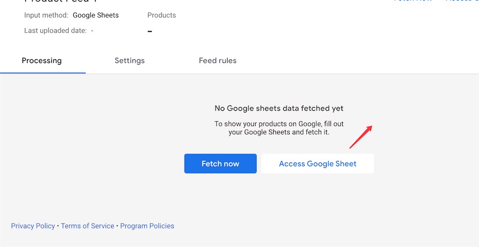The height and width of the screenshot is (247, 479).
Task: Click the 'Last uploaded date:' label
Action: click(x=56, y=31)
